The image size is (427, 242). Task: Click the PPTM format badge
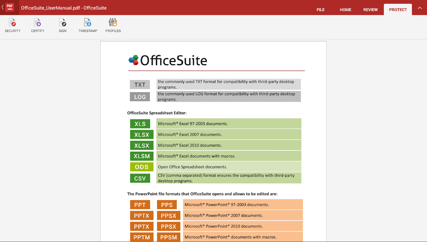click(x=142, y=237)
